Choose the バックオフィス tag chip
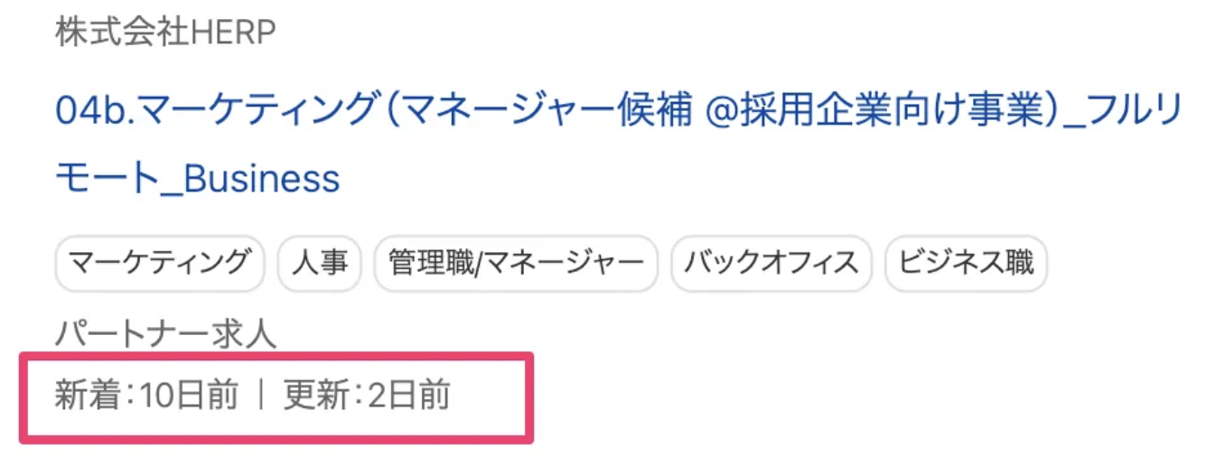Image resolution: width=1225 pixels, height=466 pixels. click(771, 263)
